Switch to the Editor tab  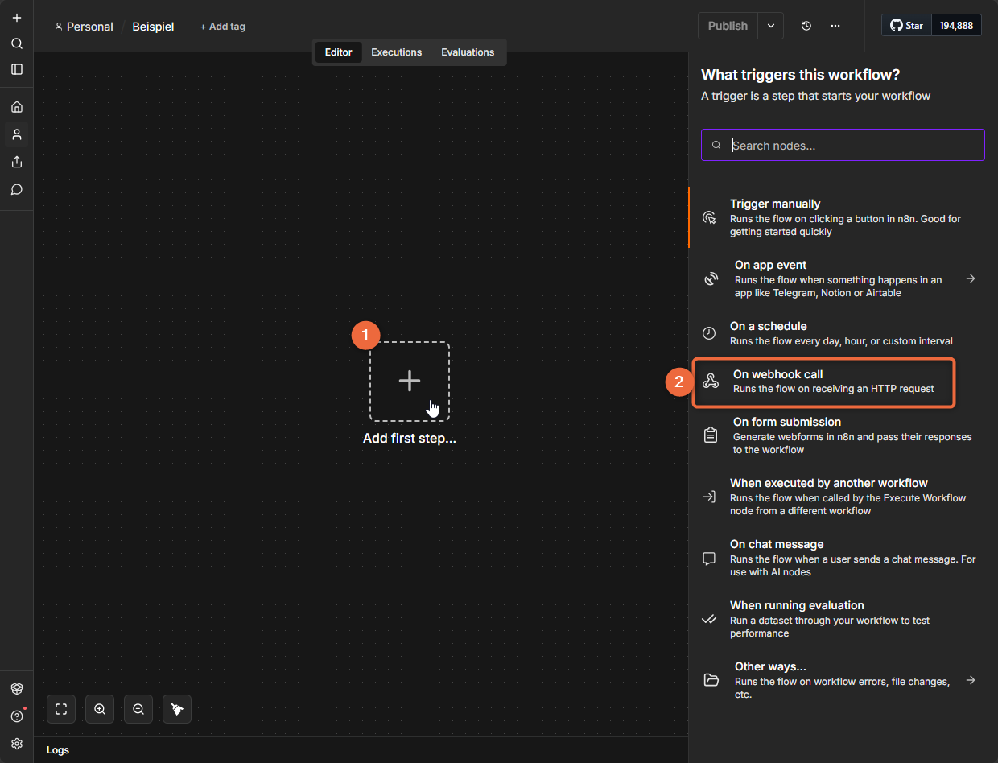click(338, 52)
